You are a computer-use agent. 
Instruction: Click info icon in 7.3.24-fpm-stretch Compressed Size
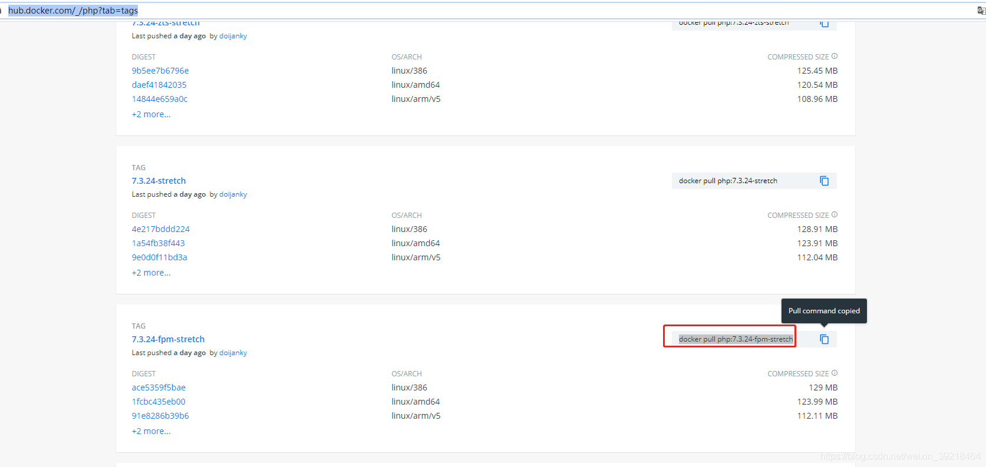point(834,373)
